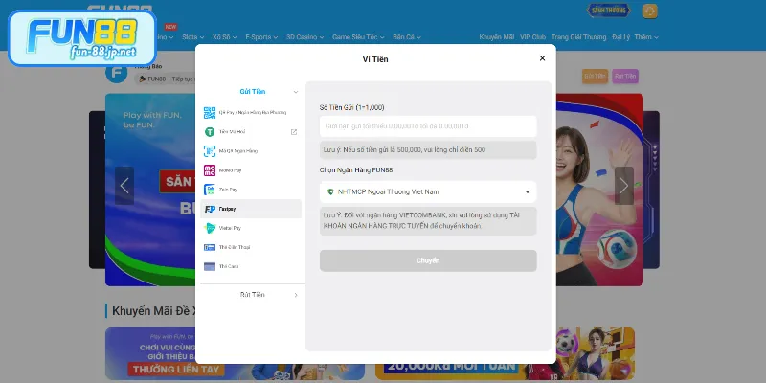Click the Số Tiền Gửi amount field

pos(428,126)
